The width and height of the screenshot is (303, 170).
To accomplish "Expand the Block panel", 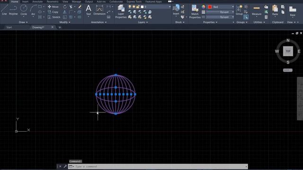I will [180, 22].
